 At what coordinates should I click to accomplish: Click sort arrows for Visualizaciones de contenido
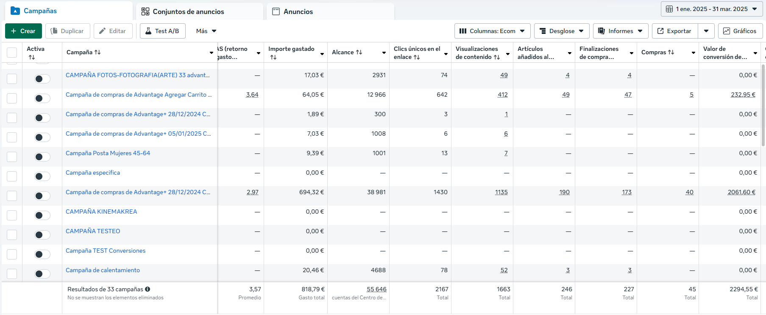[x=497, y=57]
